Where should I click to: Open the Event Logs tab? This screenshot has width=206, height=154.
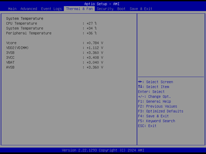click(51, 9)
